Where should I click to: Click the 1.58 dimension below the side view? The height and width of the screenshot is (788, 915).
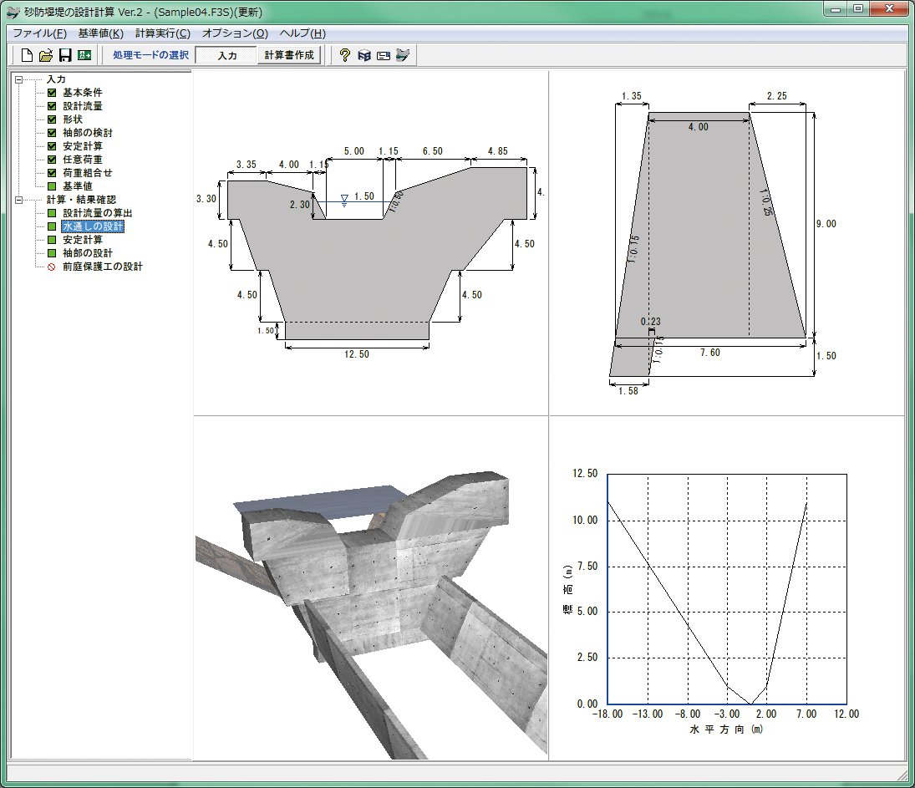(628, 391)
